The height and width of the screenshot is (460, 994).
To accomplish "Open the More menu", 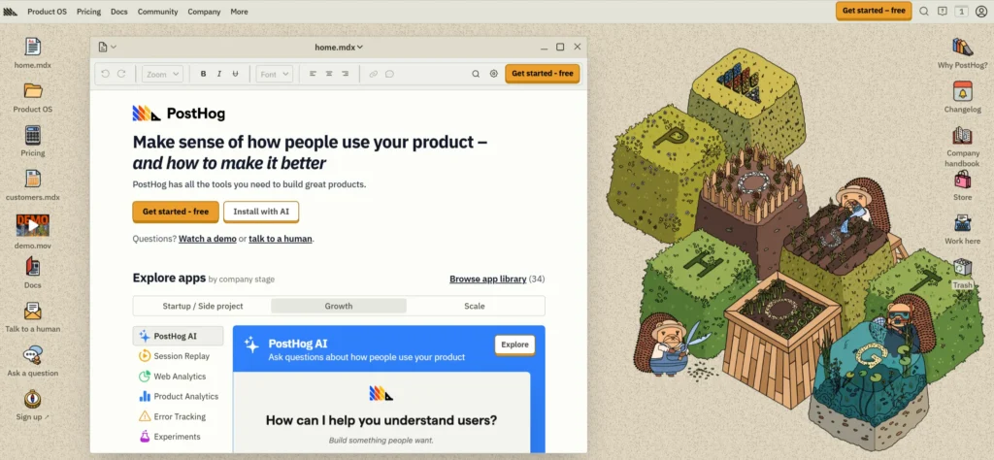I will [x=239, y=12].
